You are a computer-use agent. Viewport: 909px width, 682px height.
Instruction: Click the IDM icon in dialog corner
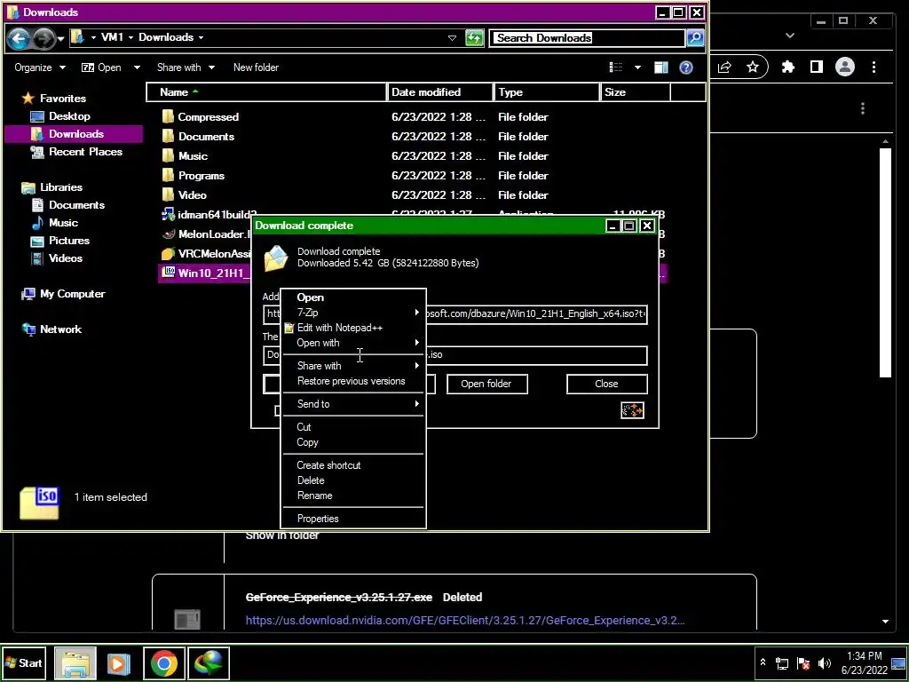pos(632,410)
